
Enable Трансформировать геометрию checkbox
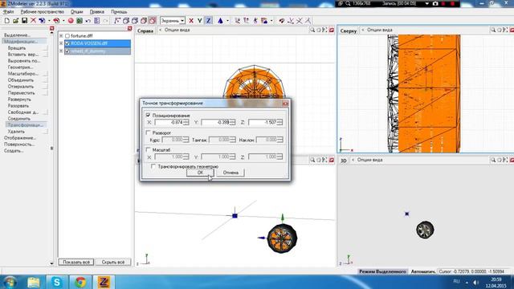click(153, 166)
